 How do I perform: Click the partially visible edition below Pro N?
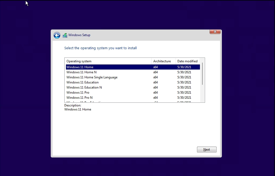pos(94,102)
